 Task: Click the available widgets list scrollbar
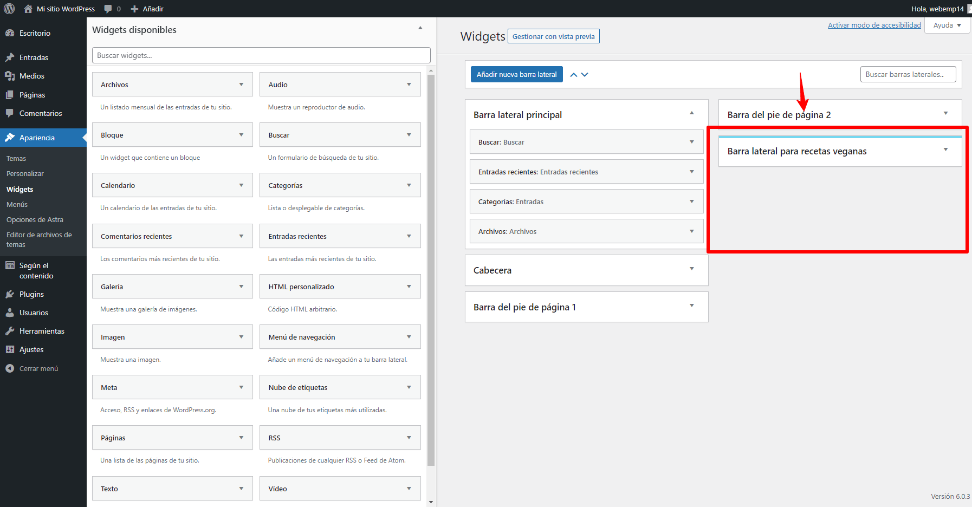point(431,270)
